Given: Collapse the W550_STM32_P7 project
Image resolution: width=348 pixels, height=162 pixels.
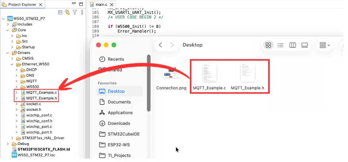Looking at the screenshot, I should [3, 19].
